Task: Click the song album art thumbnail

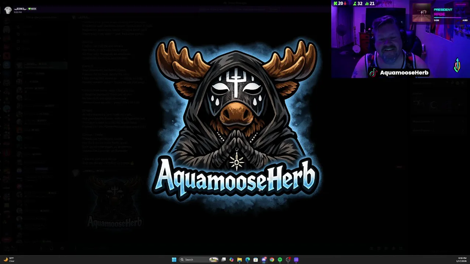Action: click(422, 13)
